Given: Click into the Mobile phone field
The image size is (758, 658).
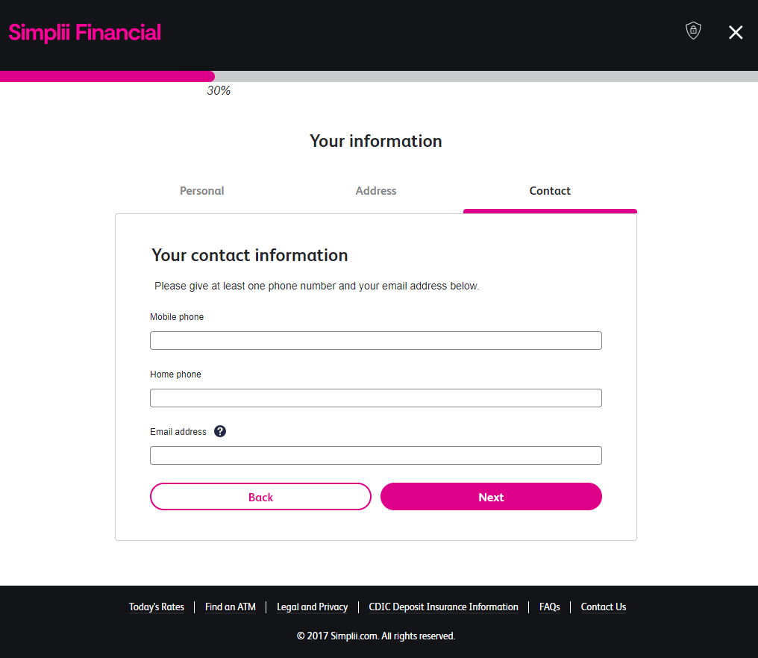Looking at the screenshot, I should point(375,340).
